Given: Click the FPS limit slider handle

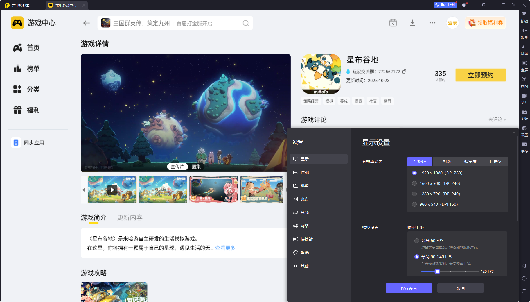Looking at the screenshot, I should 437,271.
